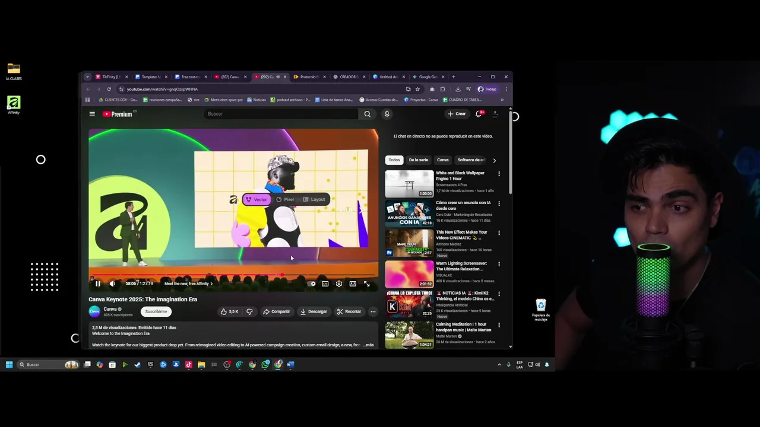The height and width of the screenshot is (427, 760).
Task: Open the IA CLASES desktop folder
Action: (x=14, y=72)
